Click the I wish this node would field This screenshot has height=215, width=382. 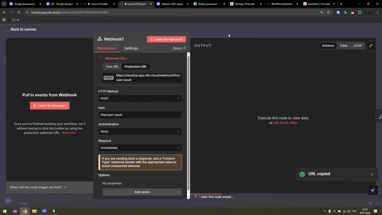click(x=216, y=197)
